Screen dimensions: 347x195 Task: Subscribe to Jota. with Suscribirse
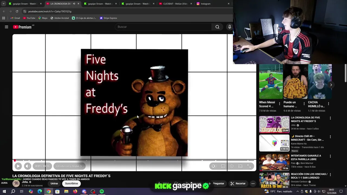point(71,183)
